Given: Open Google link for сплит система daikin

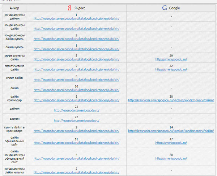Looking at the screenshot, I should 171,69.
